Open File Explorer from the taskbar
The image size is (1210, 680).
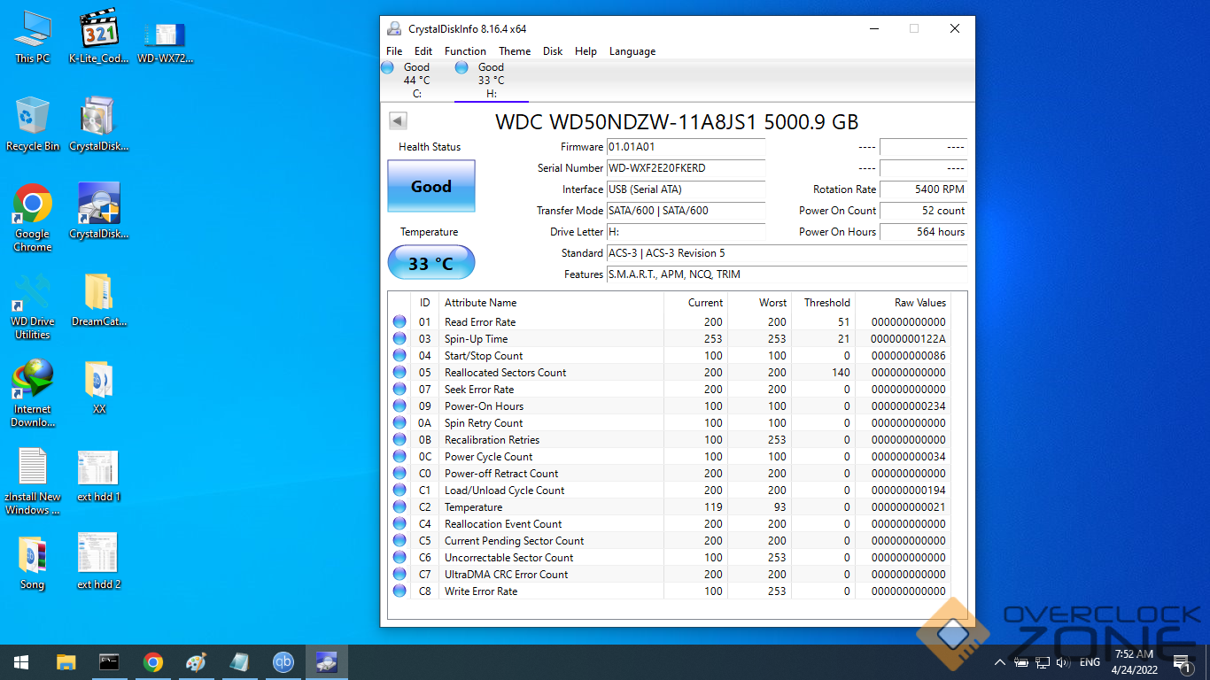pyautogui.click(x=66, y=662)
